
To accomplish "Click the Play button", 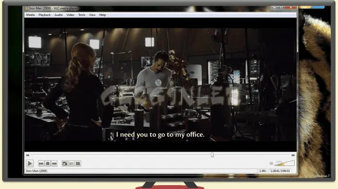I will coord(30,163).
